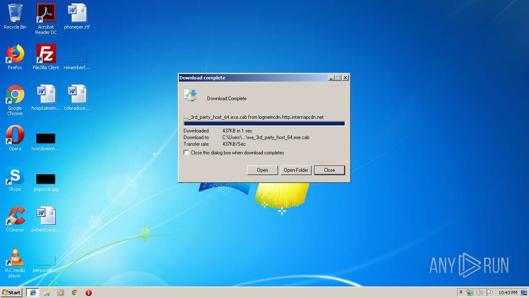Select the jimprove.jpg image file
Image resolution: width=529 pixels, height=298 pixels.
46,183
